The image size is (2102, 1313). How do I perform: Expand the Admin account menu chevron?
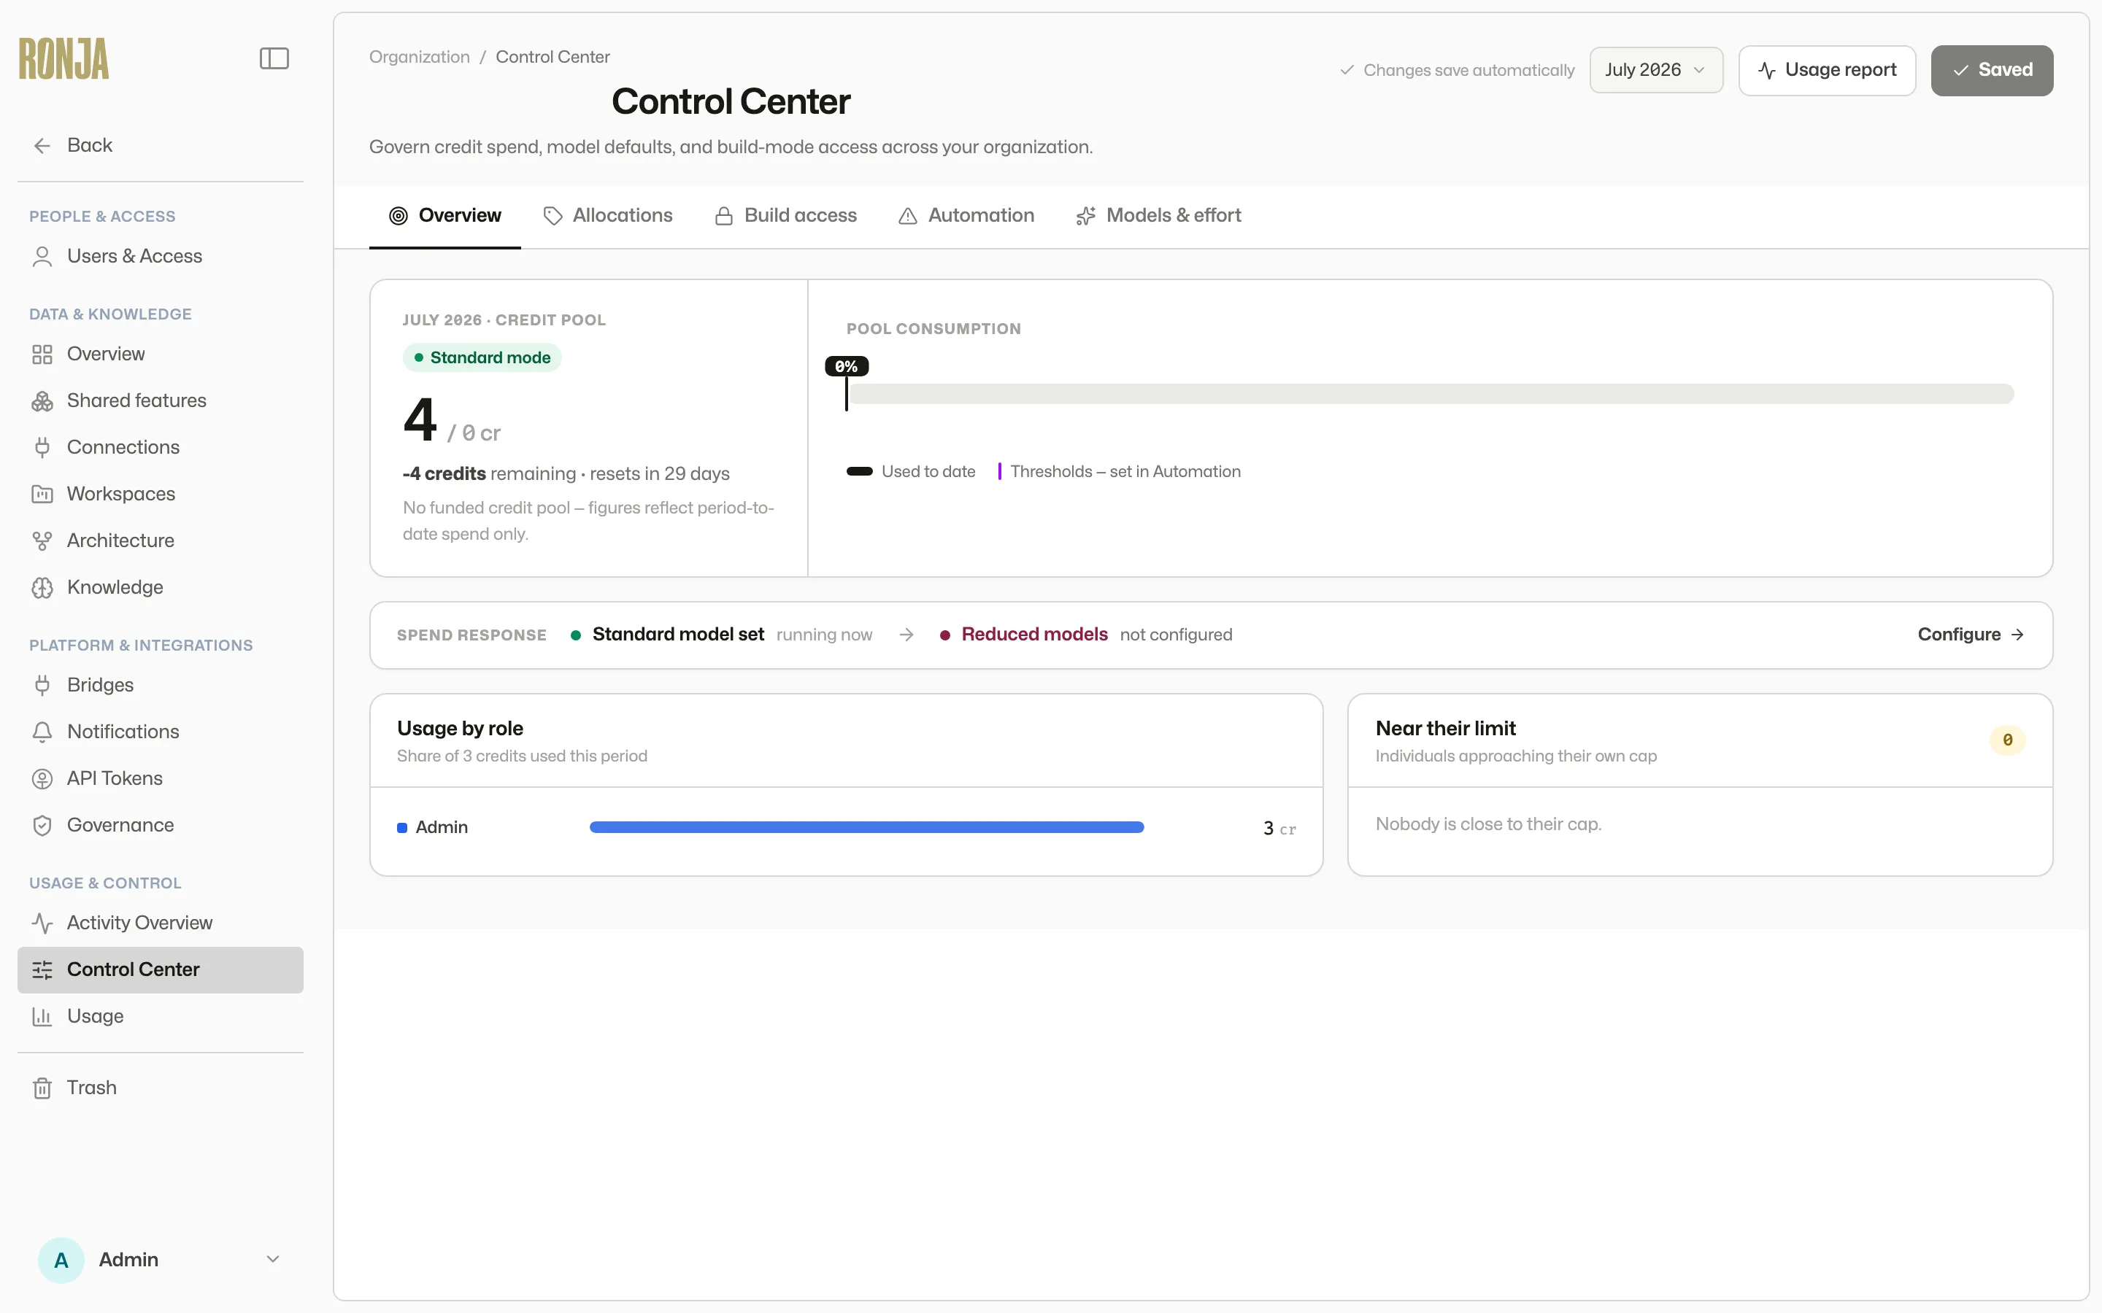tap(273, 1259)
